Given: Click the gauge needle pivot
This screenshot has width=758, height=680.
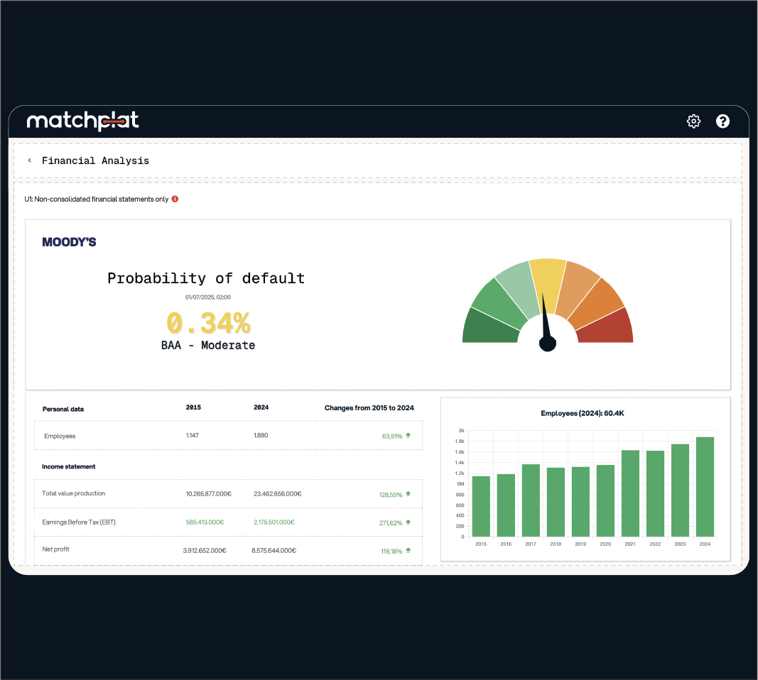Looking at the screenshot, I should (x=548, y=344).
